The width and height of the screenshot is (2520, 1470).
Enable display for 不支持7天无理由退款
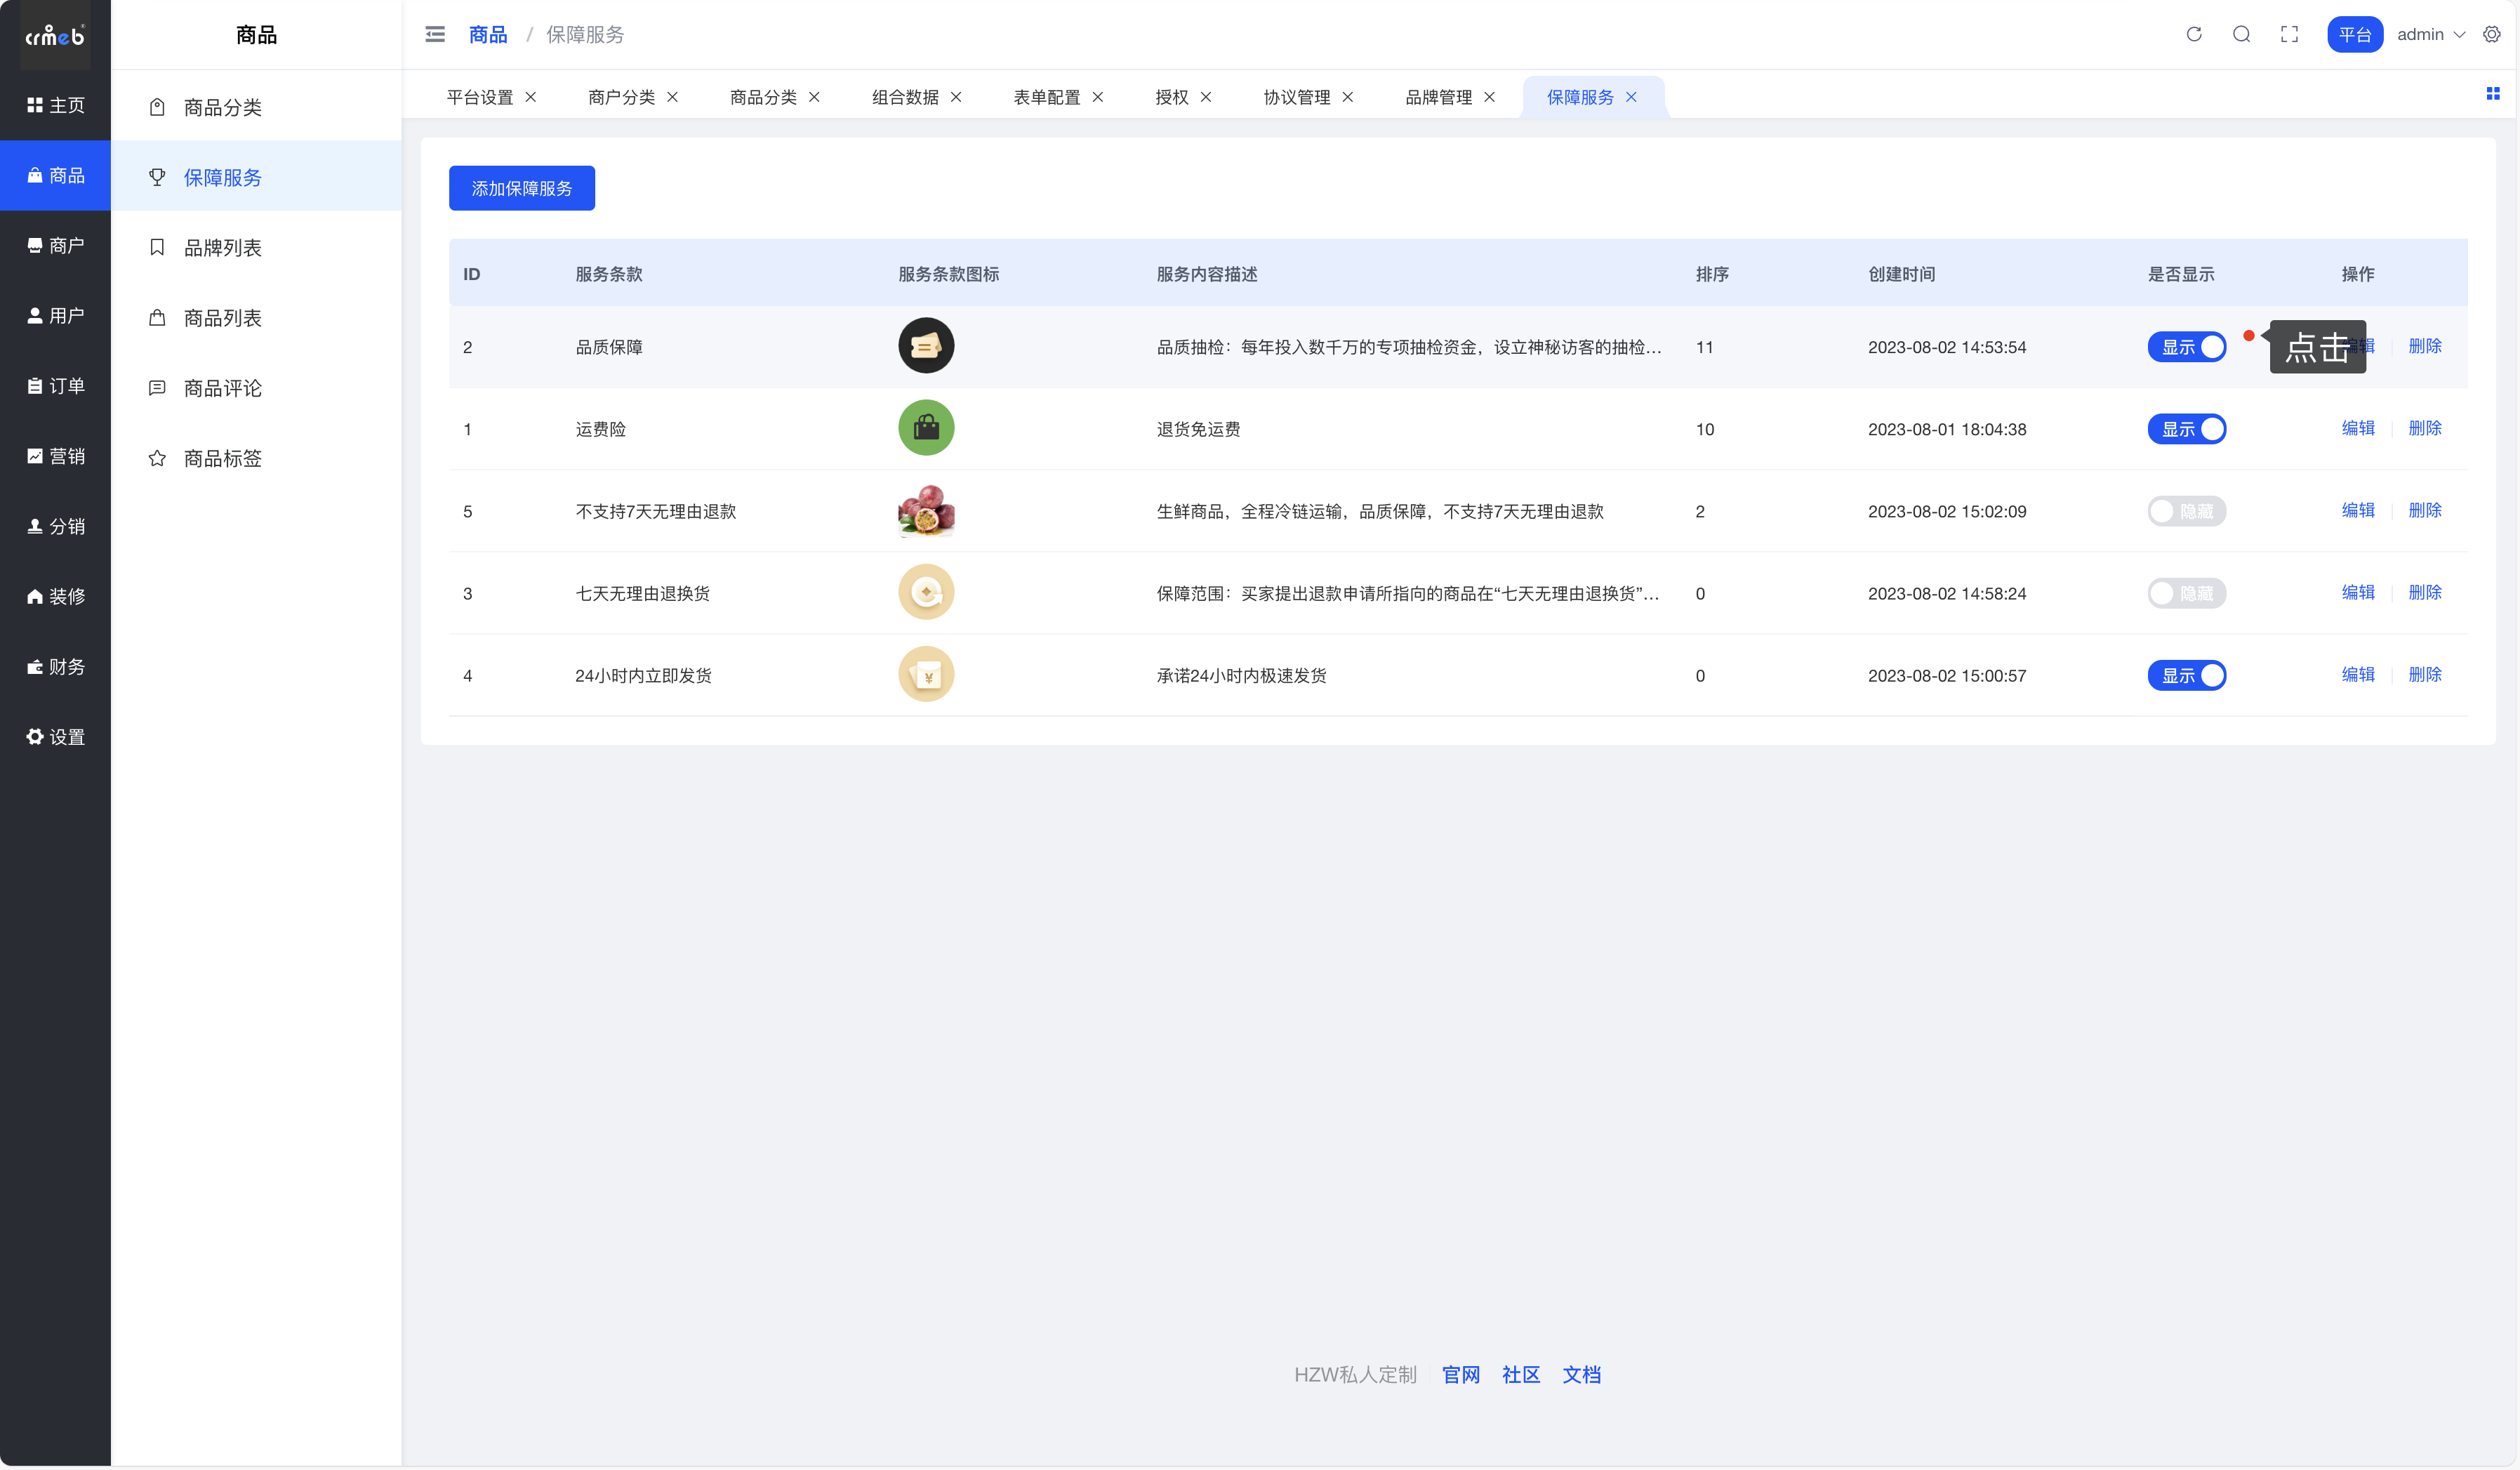click(x=2186, y=511)
